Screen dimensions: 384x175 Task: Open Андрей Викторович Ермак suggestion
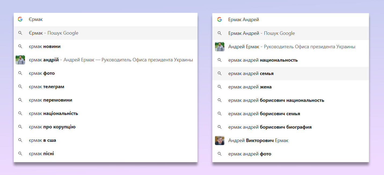click(291, 140)
